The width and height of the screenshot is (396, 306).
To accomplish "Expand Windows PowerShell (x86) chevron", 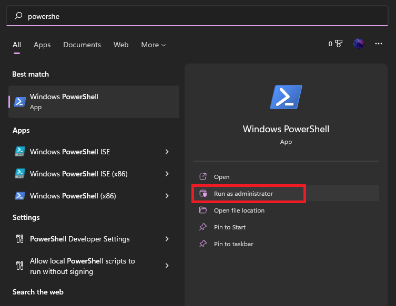I will pyautogui.click(x=167, y=196).
